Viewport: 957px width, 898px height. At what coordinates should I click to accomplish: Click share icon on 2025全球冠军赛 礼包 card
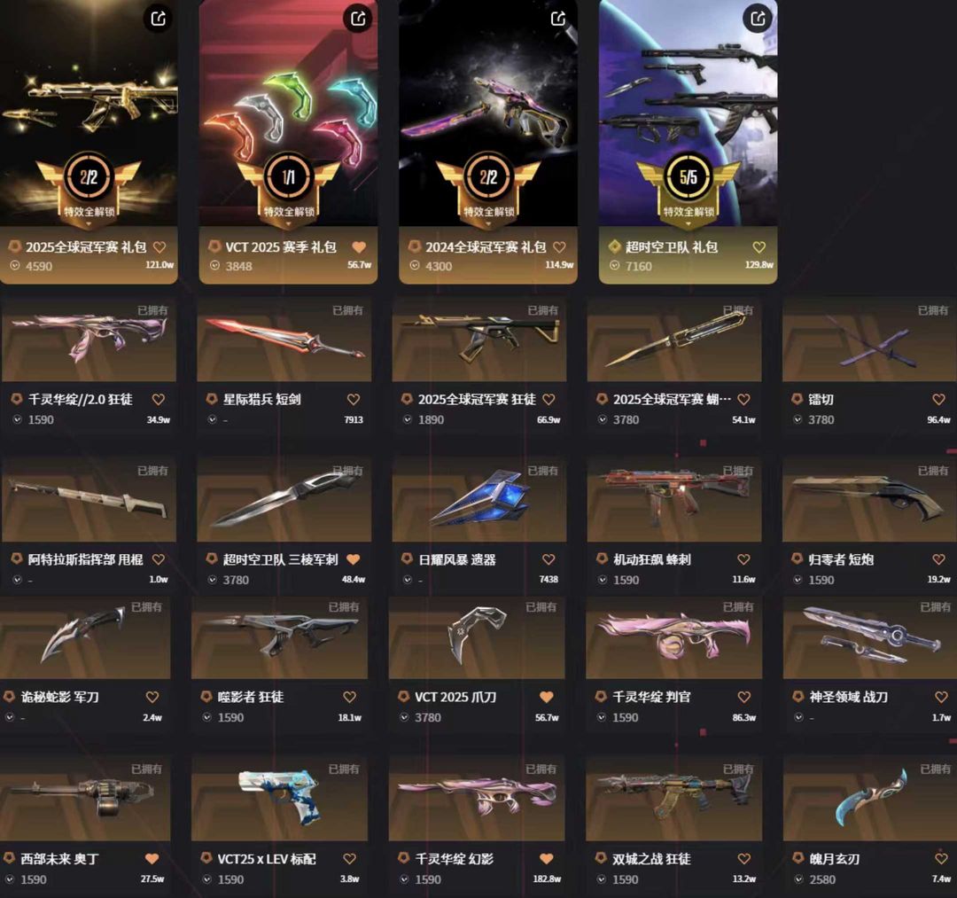158,19
